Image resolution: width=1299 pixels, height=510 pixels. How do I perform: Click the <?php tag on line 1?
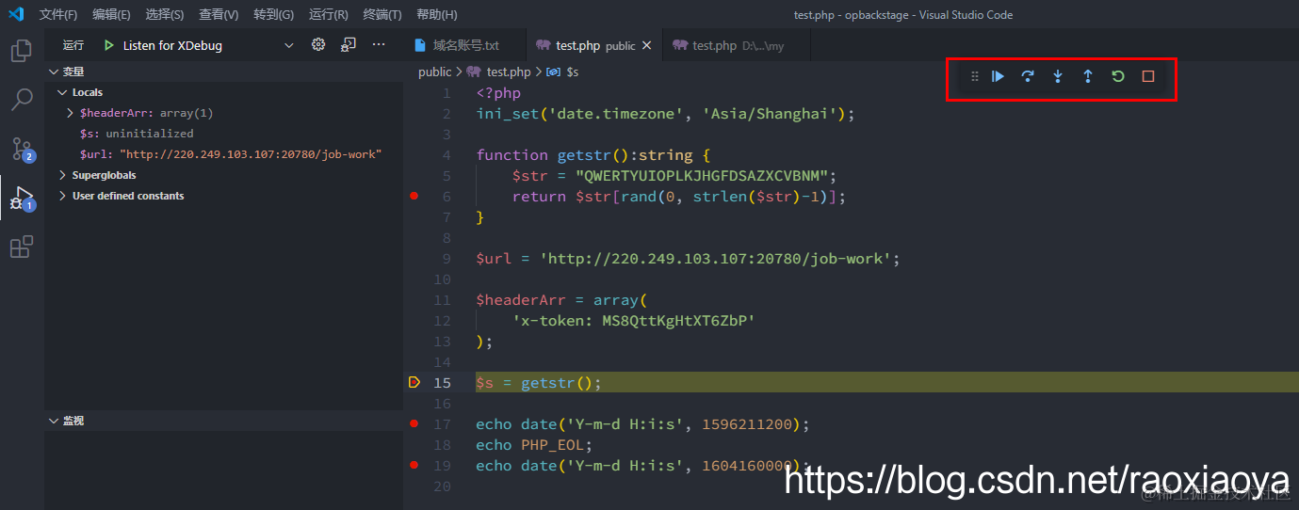click(498, 92)
